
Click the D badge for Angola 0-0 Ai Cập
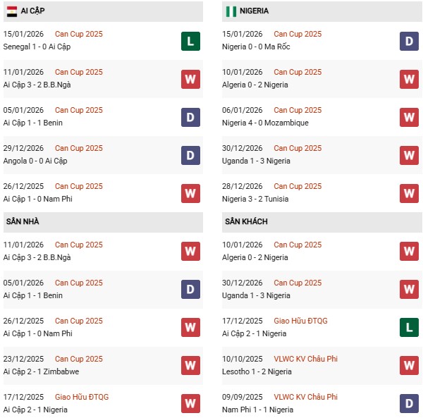pyautogui.click(x=190, y=155)
